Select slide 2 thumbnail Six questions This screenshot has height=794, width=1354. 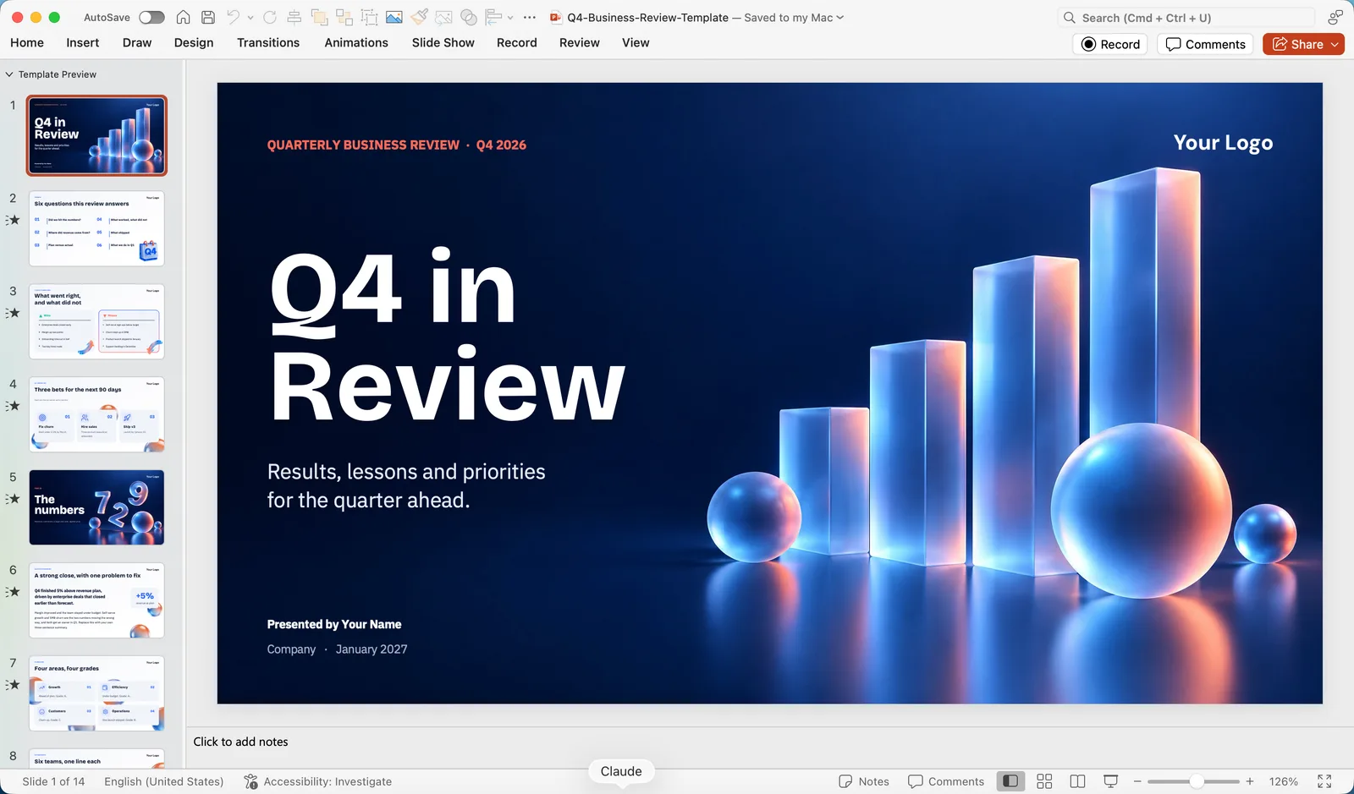point(96,228)
